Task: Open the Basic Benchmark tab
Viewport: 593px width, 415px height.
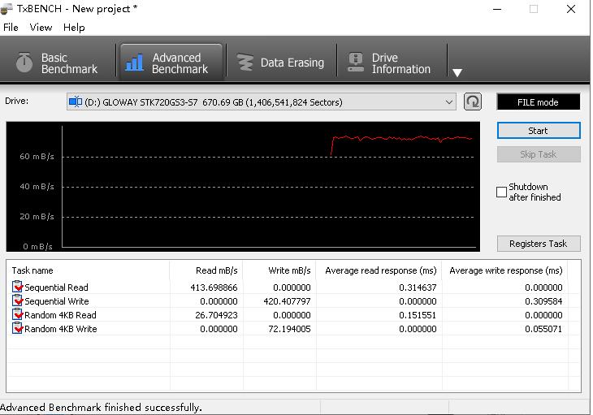Action: click(x=58, y=63)
